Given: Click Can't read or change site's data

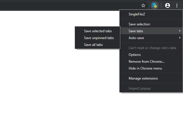Looking at the screenshot, I should pos(152,48).
